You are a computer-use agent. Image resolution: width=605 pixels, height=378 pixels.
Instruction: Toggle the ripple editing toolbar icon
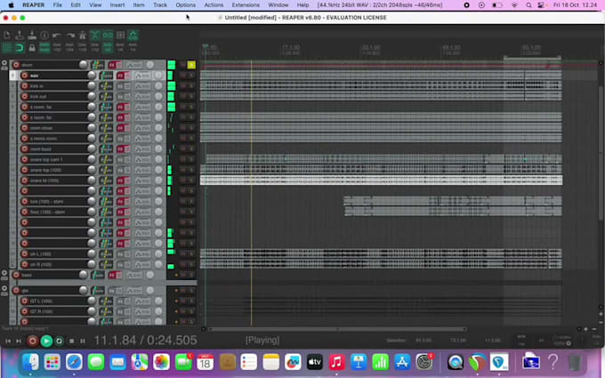(x=120, y=35)
